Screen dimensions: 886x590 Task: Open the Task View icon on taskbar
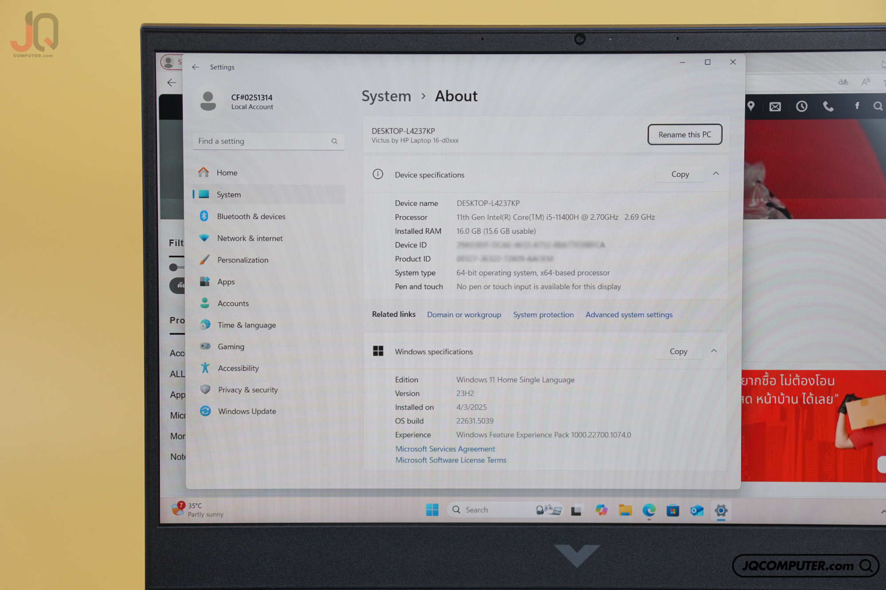pos(576,511)
